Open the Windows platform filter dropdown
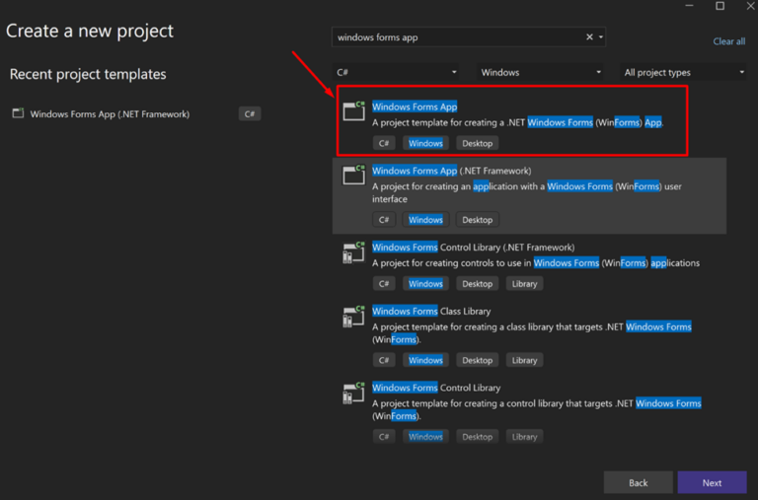Viewport: 758px width, 500px height. point(542,72)
